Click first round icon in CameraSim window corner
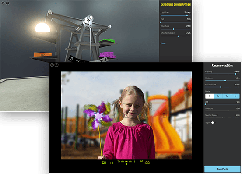Image resolution: width=242 pixels, height=174 pixels. [x=52, y=65]
